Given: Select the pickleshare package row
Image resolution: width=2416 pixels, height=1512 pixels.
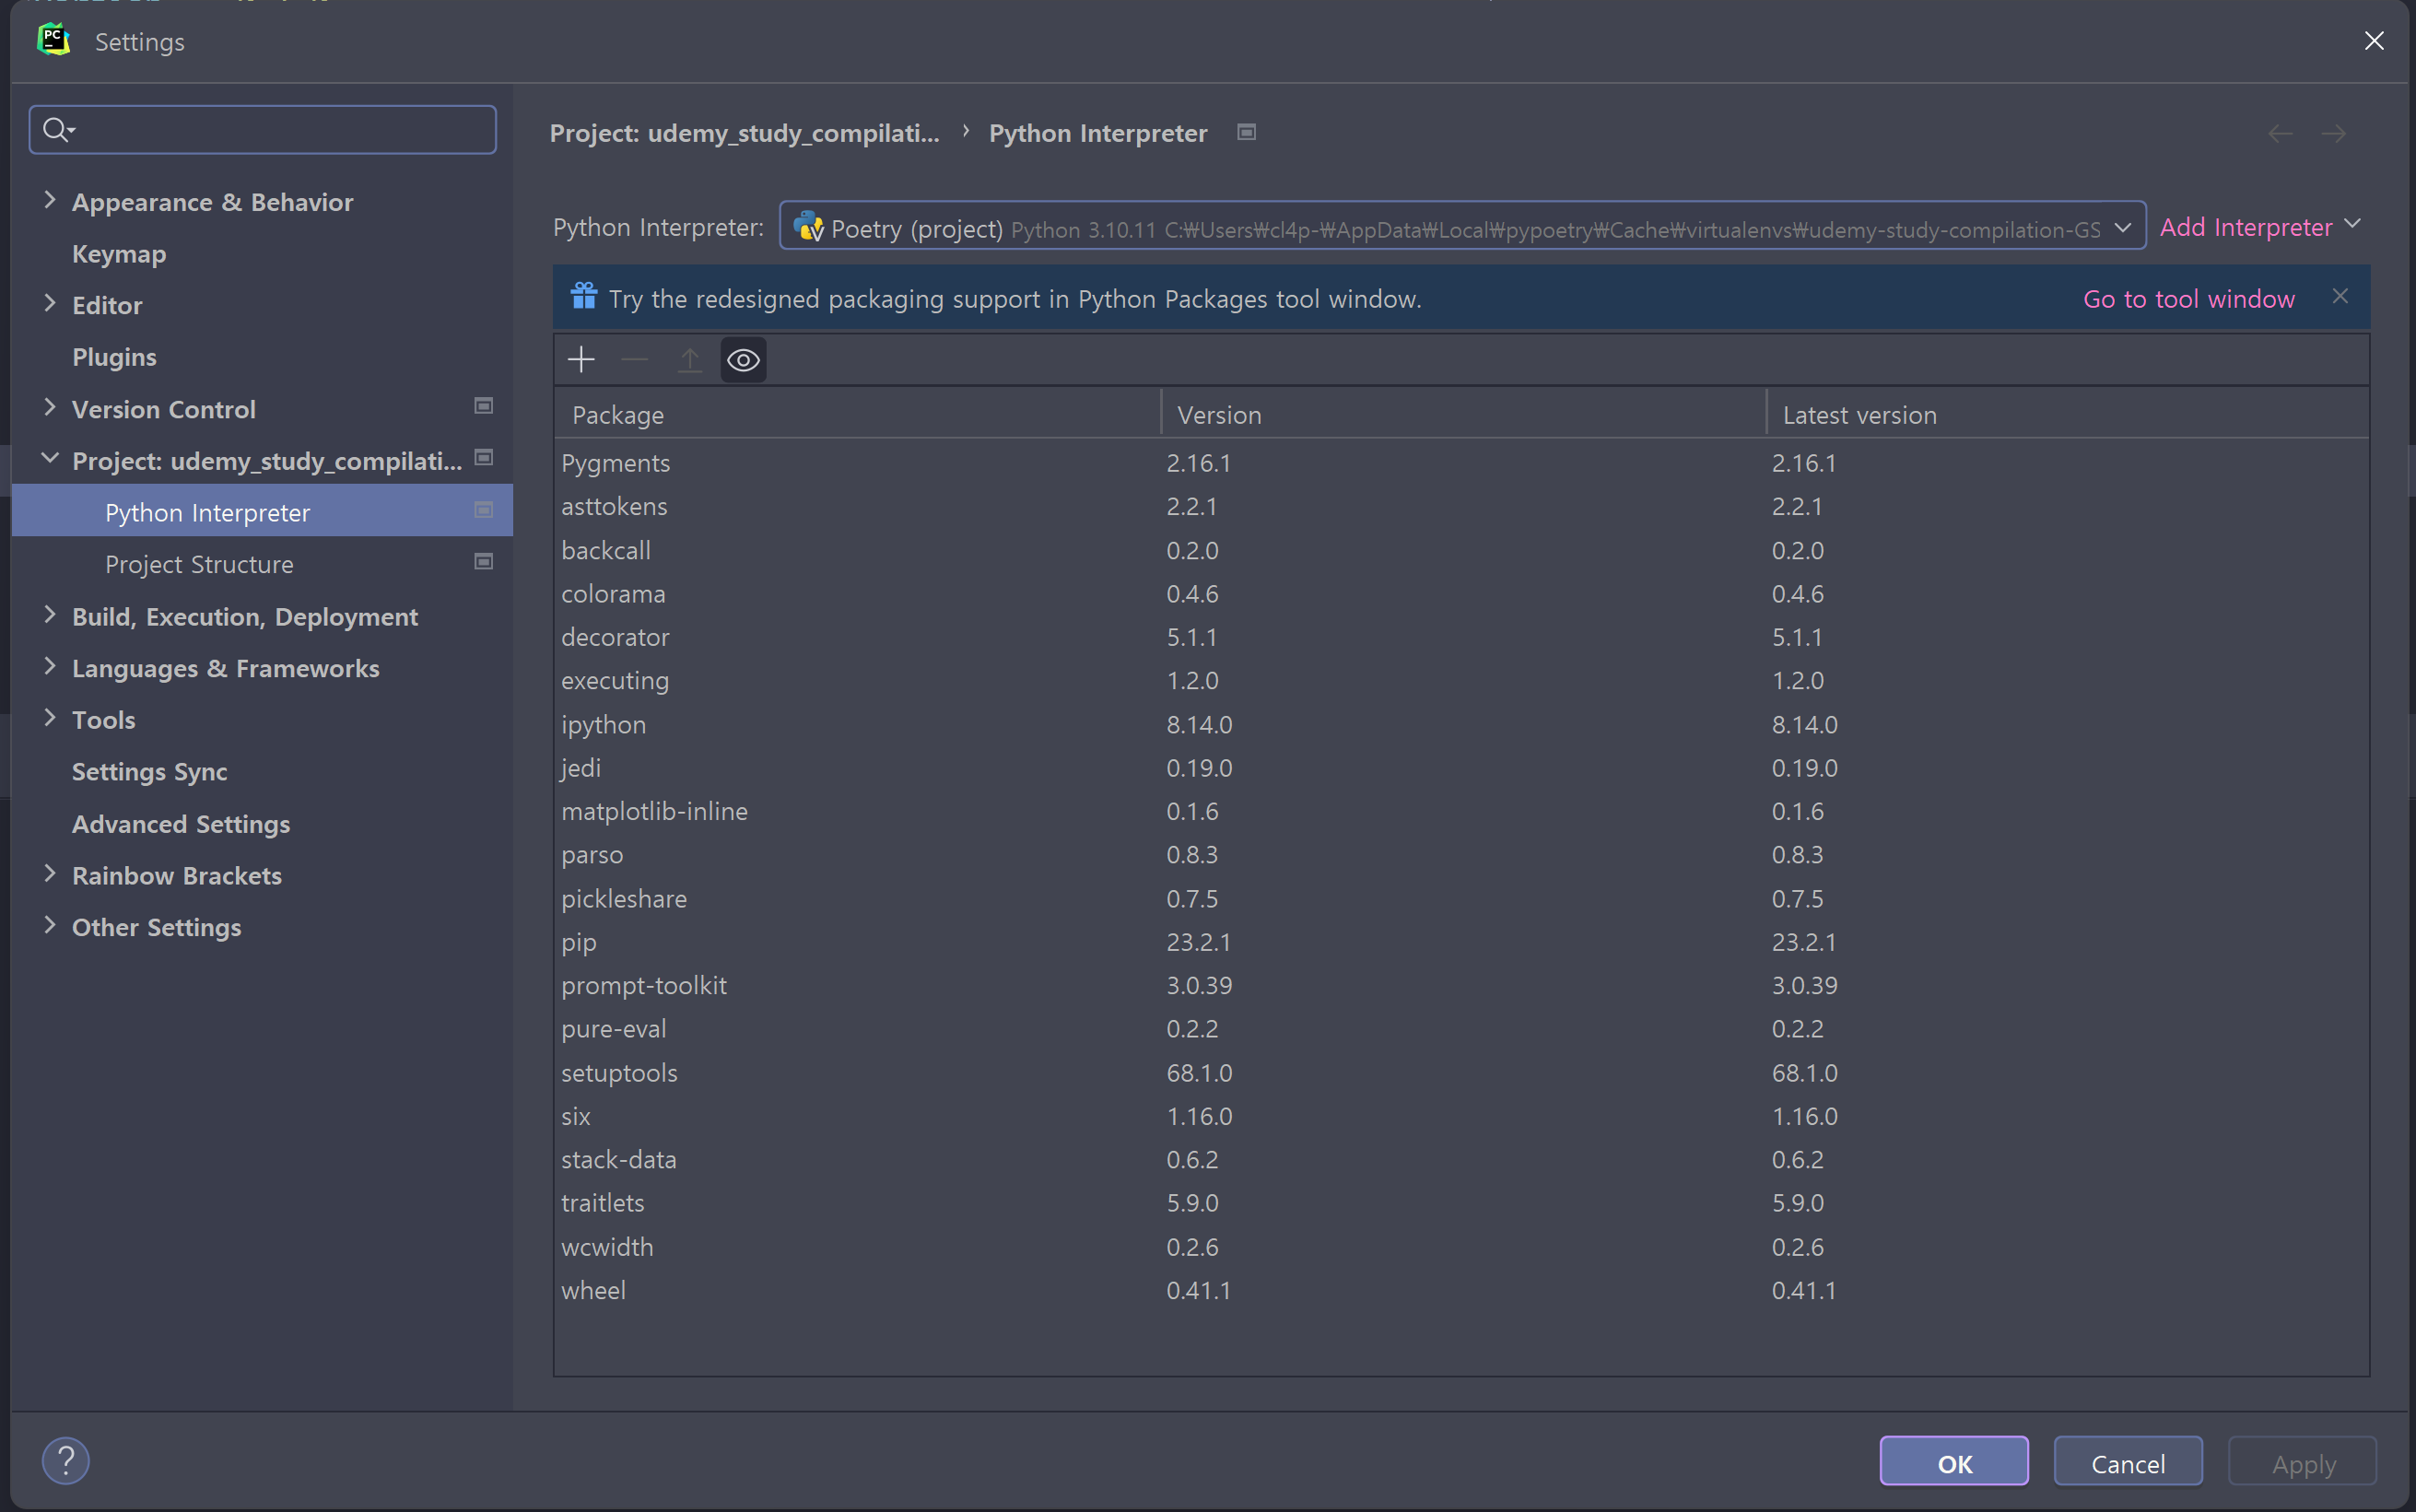Looking at the screenshot, I should (x=1461, y=898).
